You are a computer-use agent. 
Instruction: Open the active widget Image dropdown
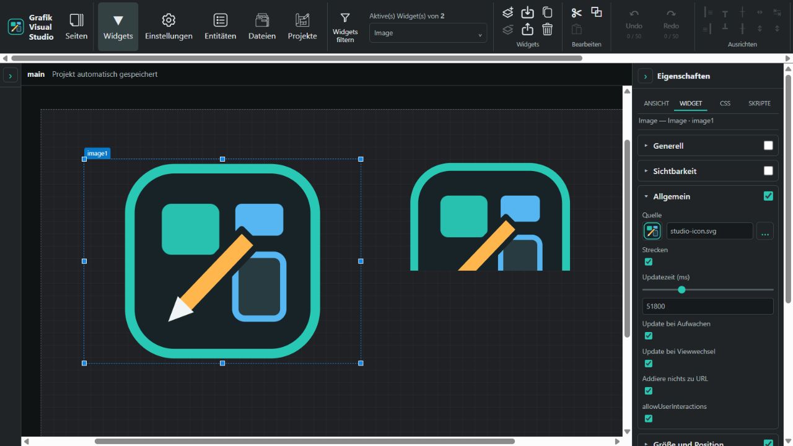tap(428, 33)
